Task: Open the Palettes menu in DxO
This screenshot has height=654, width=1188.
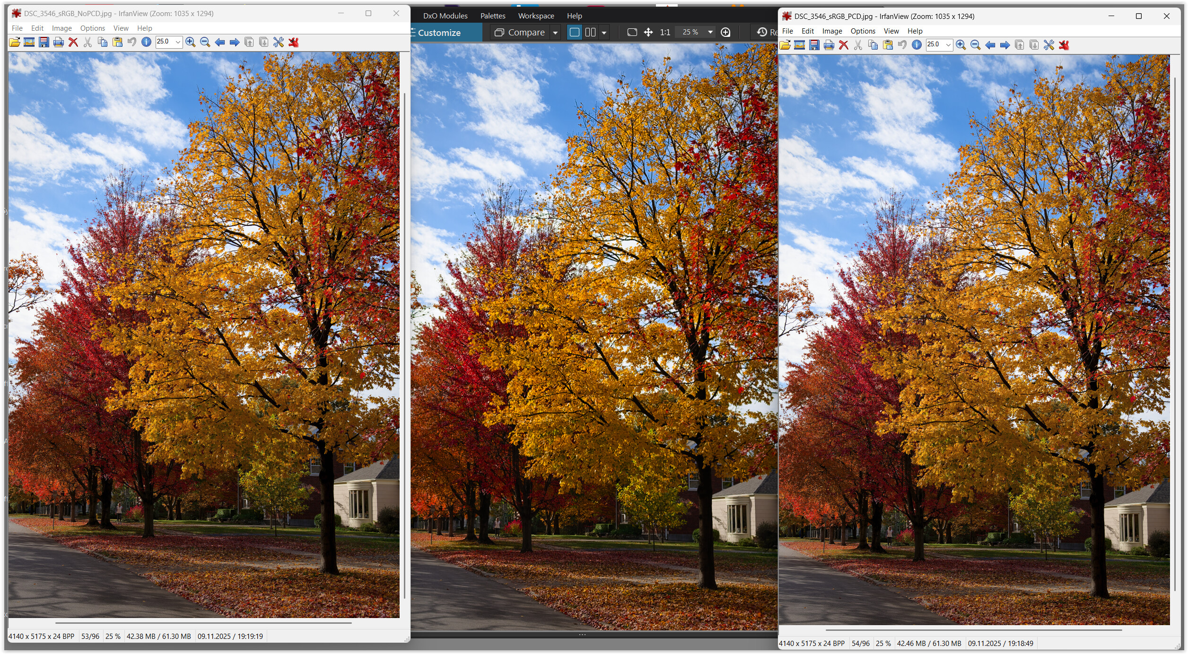Action: click(x=493, y=16)
